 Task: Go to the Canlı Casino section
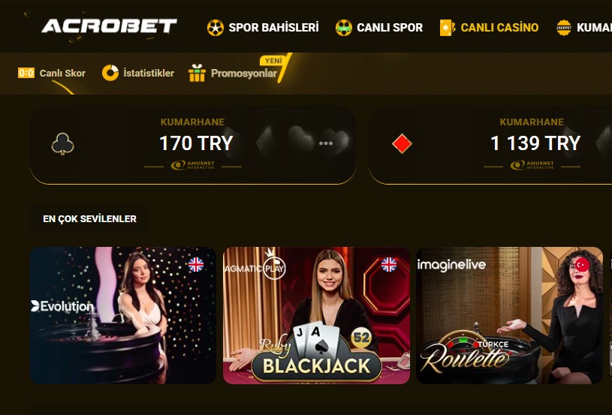click(x=499, y=28)
